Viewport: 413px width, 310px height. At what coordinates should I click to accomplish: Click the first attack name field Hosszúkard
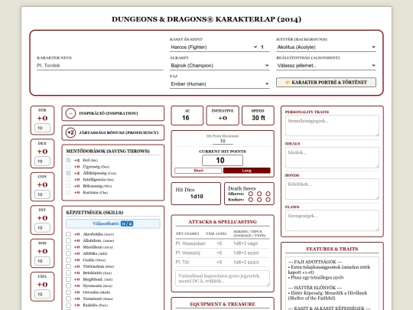(190, 243)
